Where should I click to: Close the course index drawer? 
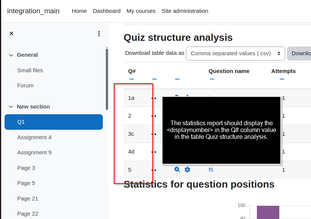pos(11,33)
